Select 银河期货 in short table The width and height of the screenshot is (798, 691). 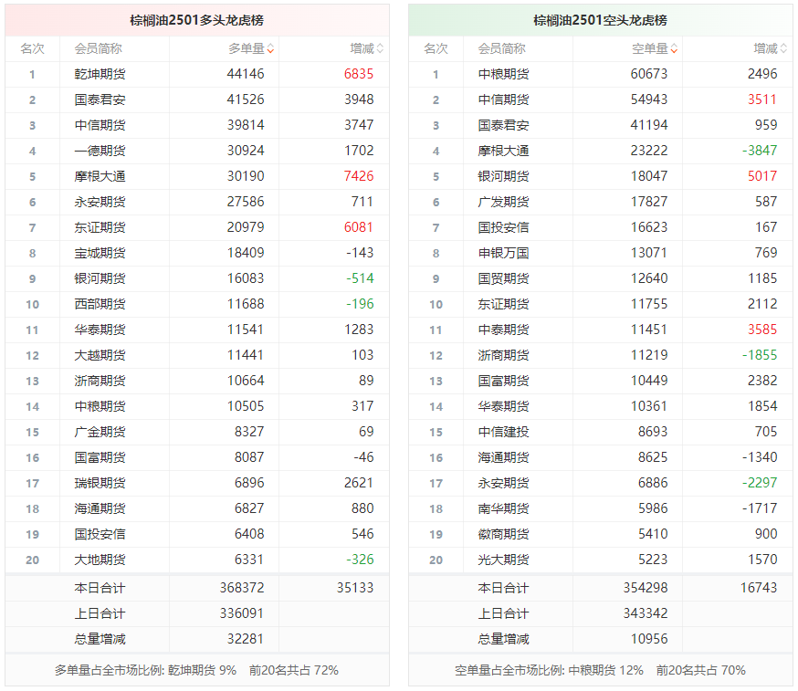point(503,176)
